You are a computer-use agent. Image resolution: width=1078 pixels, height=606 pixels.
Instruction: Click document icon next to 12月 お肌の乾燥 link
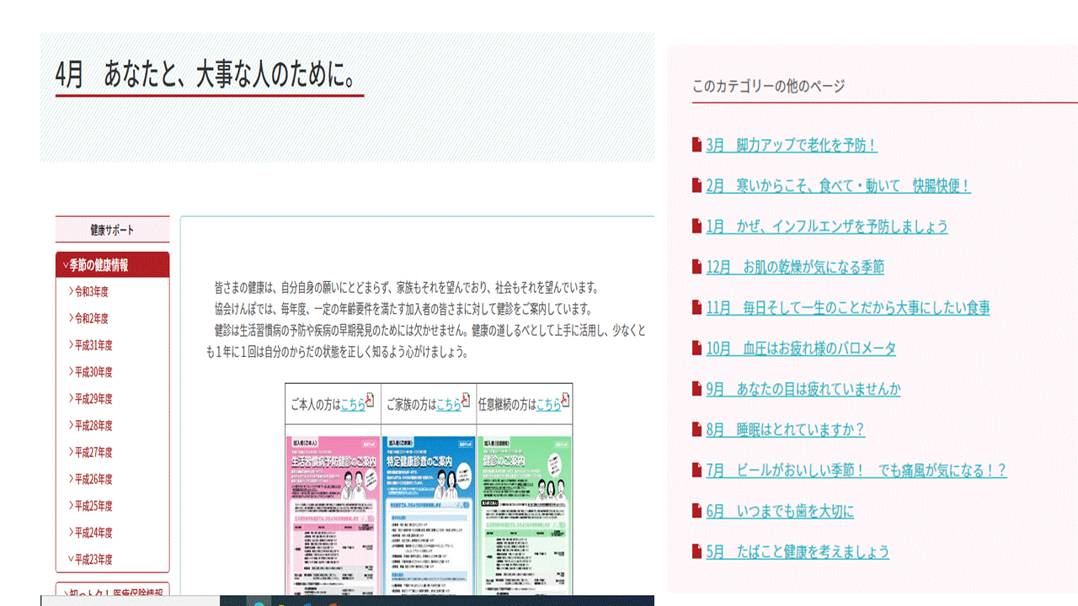point(696,267)
